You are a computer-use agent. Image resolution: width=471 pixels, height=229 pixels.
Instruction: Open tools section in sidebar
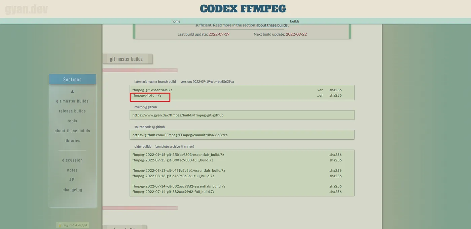click(x=72, y=121)
